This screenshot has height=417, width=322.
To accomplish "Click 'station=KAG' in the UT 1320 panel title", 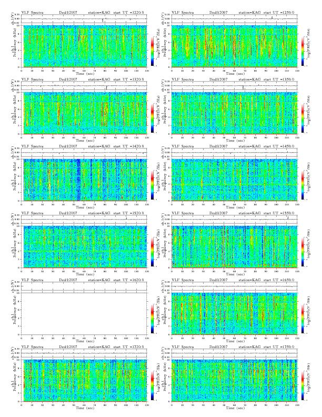I will (x=99, y=80).
